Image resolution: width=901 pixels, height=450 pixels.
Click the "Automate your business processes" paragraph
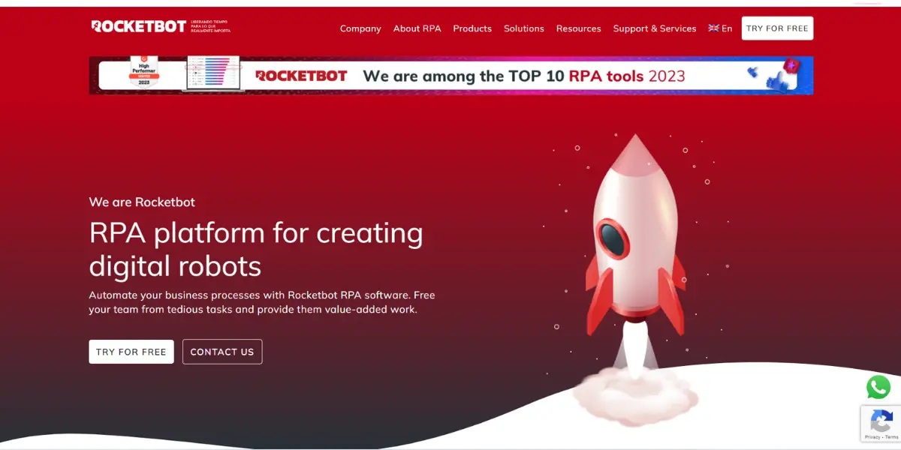(262, 302)
